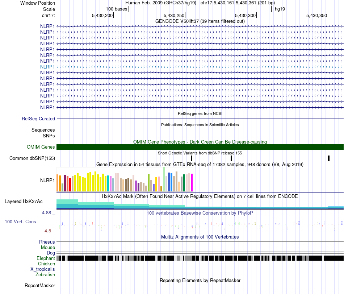This screenshot has height=294, width=344.
Task: Click the X_tropicalis alignment label
Action: point(43,269)
